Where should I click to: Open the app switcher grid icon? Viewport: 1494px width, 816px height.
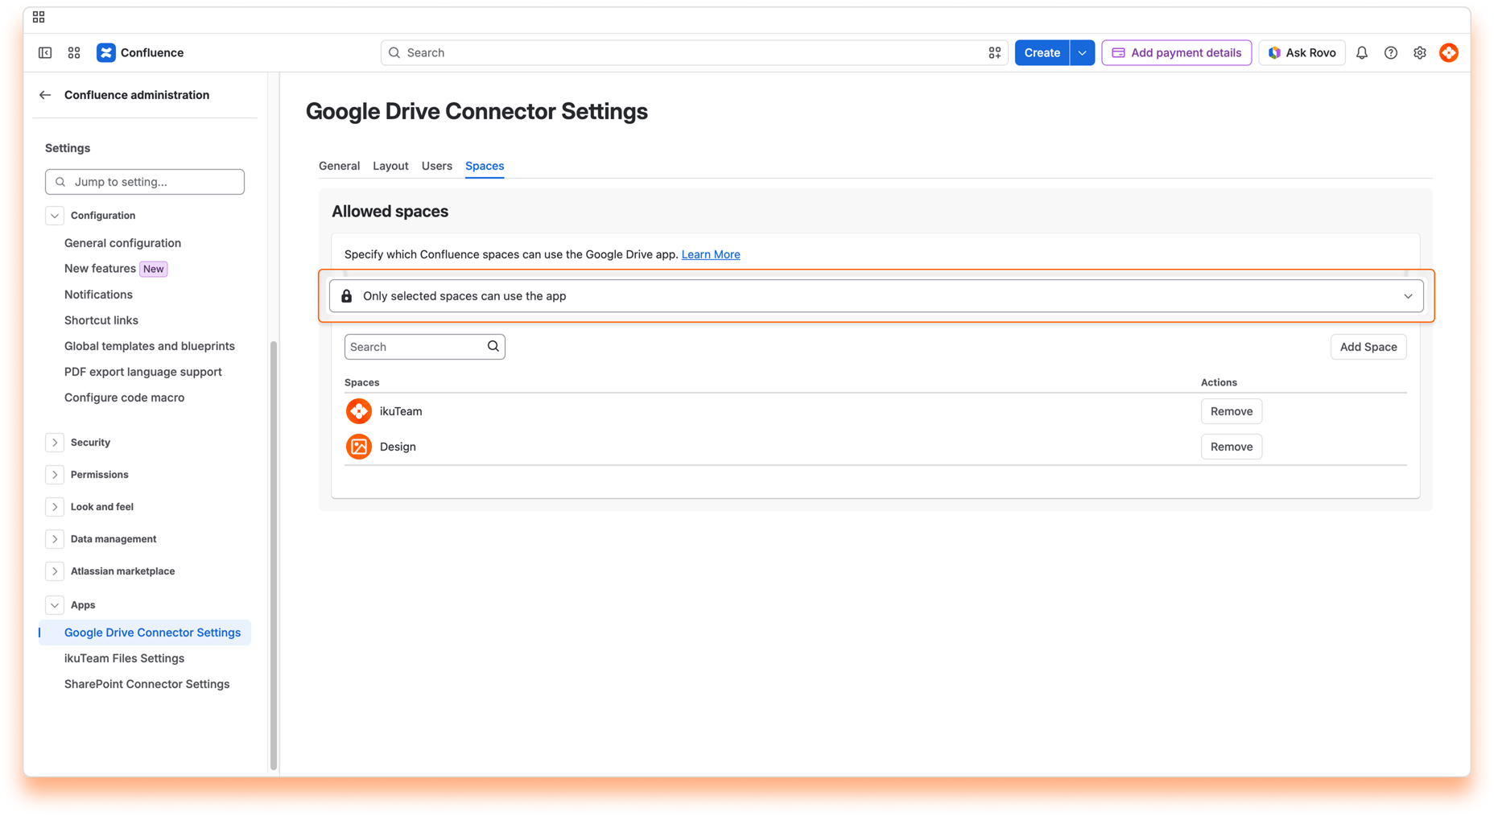point(74,52)
